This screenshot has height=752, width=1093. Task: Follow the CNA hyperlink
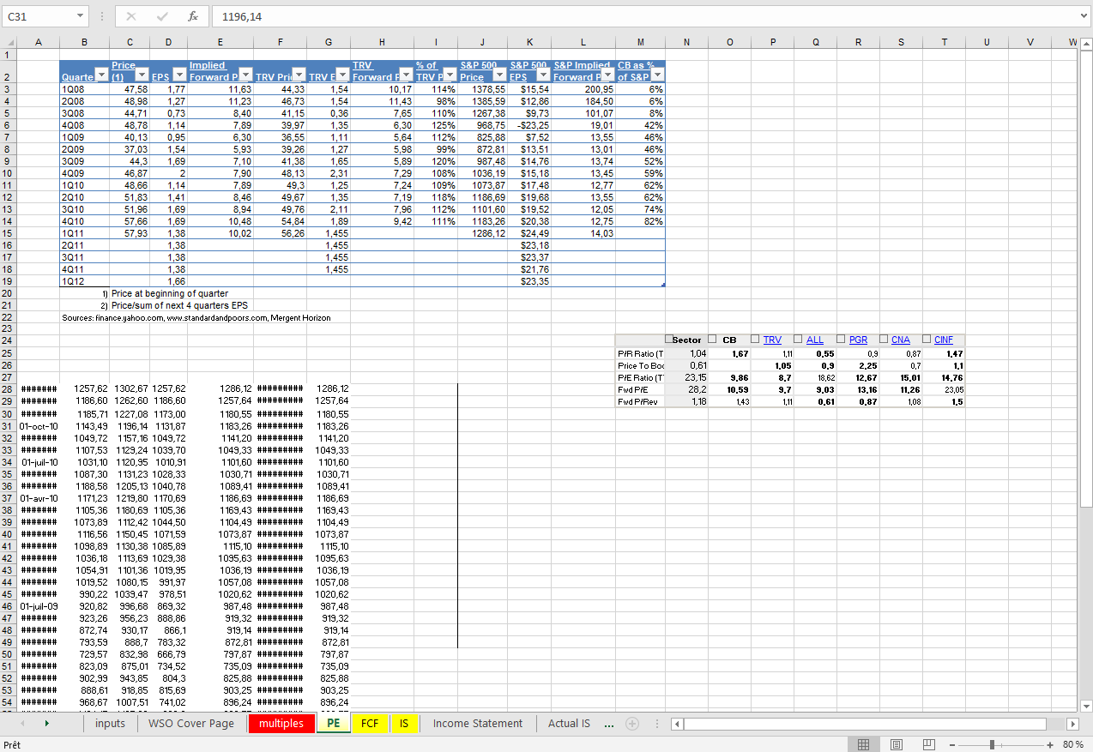901,340
